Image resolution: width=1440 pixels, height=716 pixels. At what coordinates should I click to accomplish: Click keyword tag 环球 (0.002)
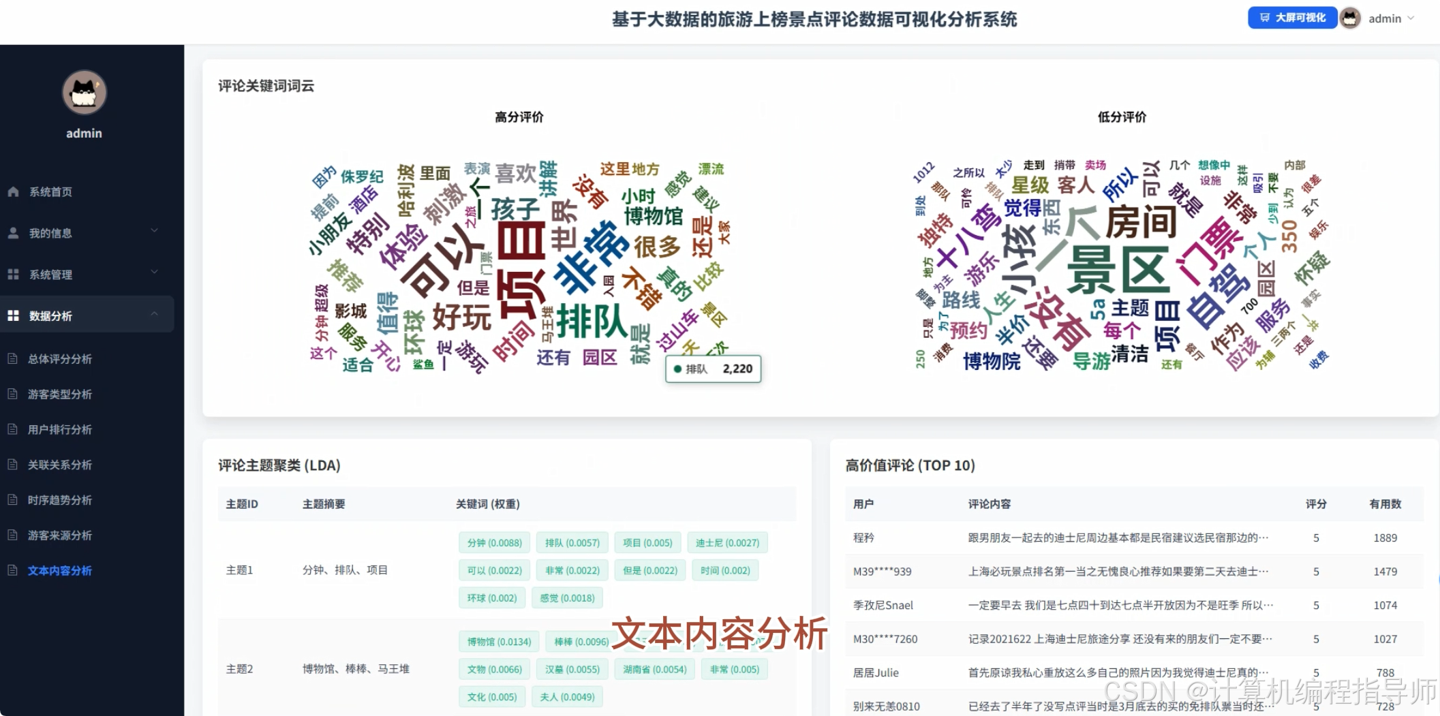pyautogui.click(x=492, y=598)
